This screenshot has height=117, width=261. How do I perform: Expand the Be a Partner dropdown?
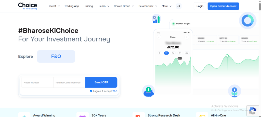pos(148,6)
